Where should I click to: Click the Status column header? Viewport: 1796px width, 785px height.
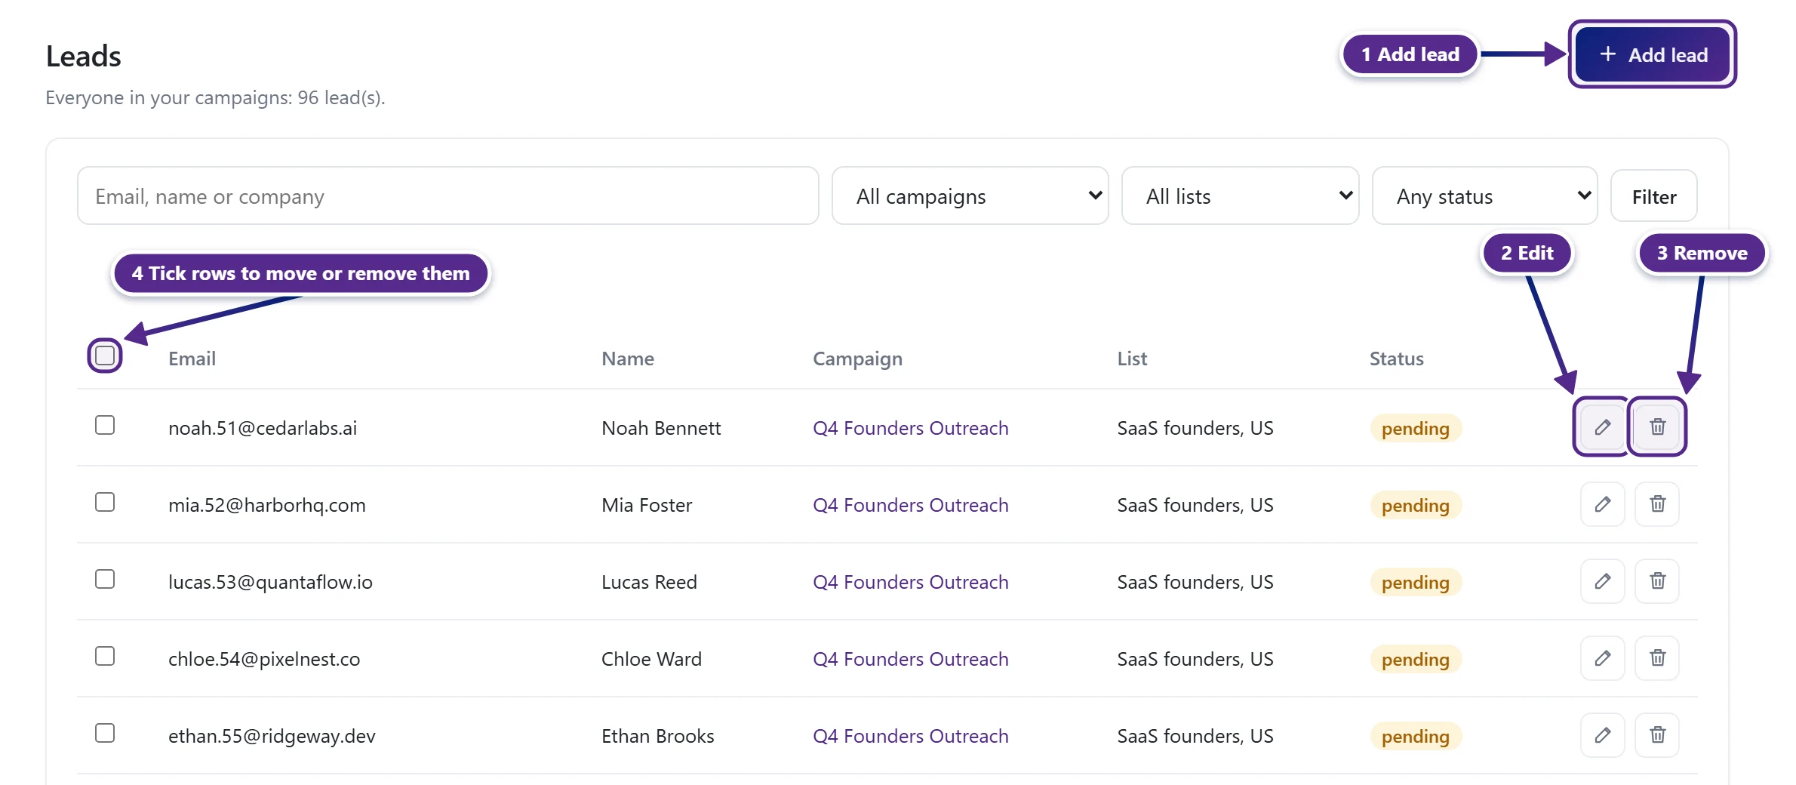[x=1396, y=359]
